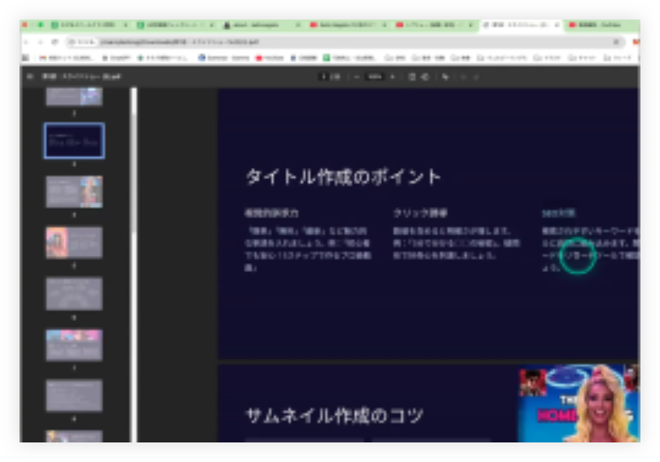This screenshot has width=660, height=462.
Task: Click the browser address bar
Action: 345,42
